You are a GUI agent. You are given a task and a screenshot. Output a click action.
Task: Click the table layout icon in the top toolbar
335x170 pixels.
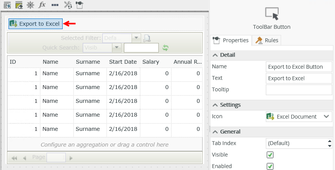[x=7, y=5]
